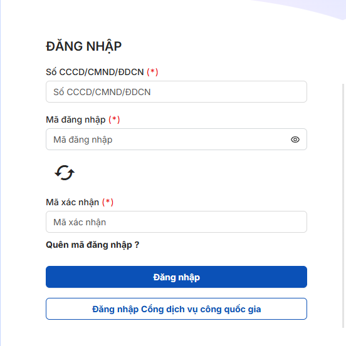Image resolution: width=346 pixels, height=346 pixels.
Task: Refresh the captcha with the circular arrows icon
Action: pyautogui.click(x=65, y=173)
